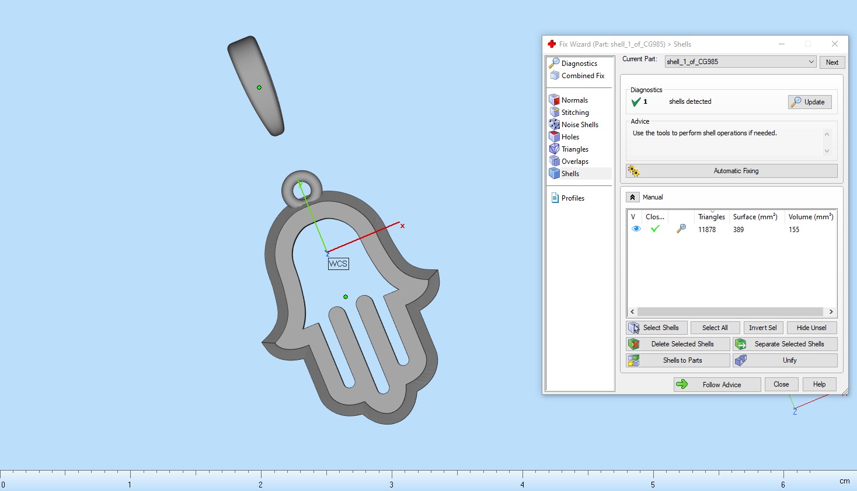The height and width of the screenshot is (491, 857).
Task: Click the Triangles cube icon
Action: pos(555,149)
